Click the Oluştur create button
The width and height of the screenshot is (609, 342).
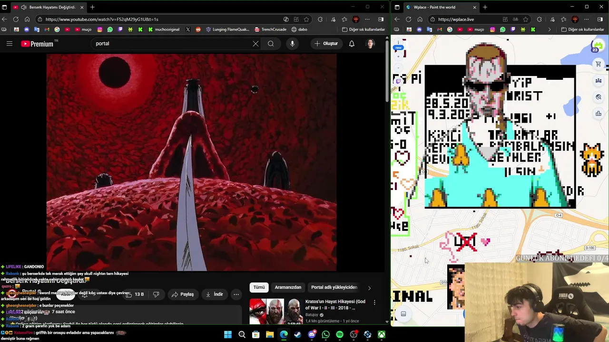326,44
